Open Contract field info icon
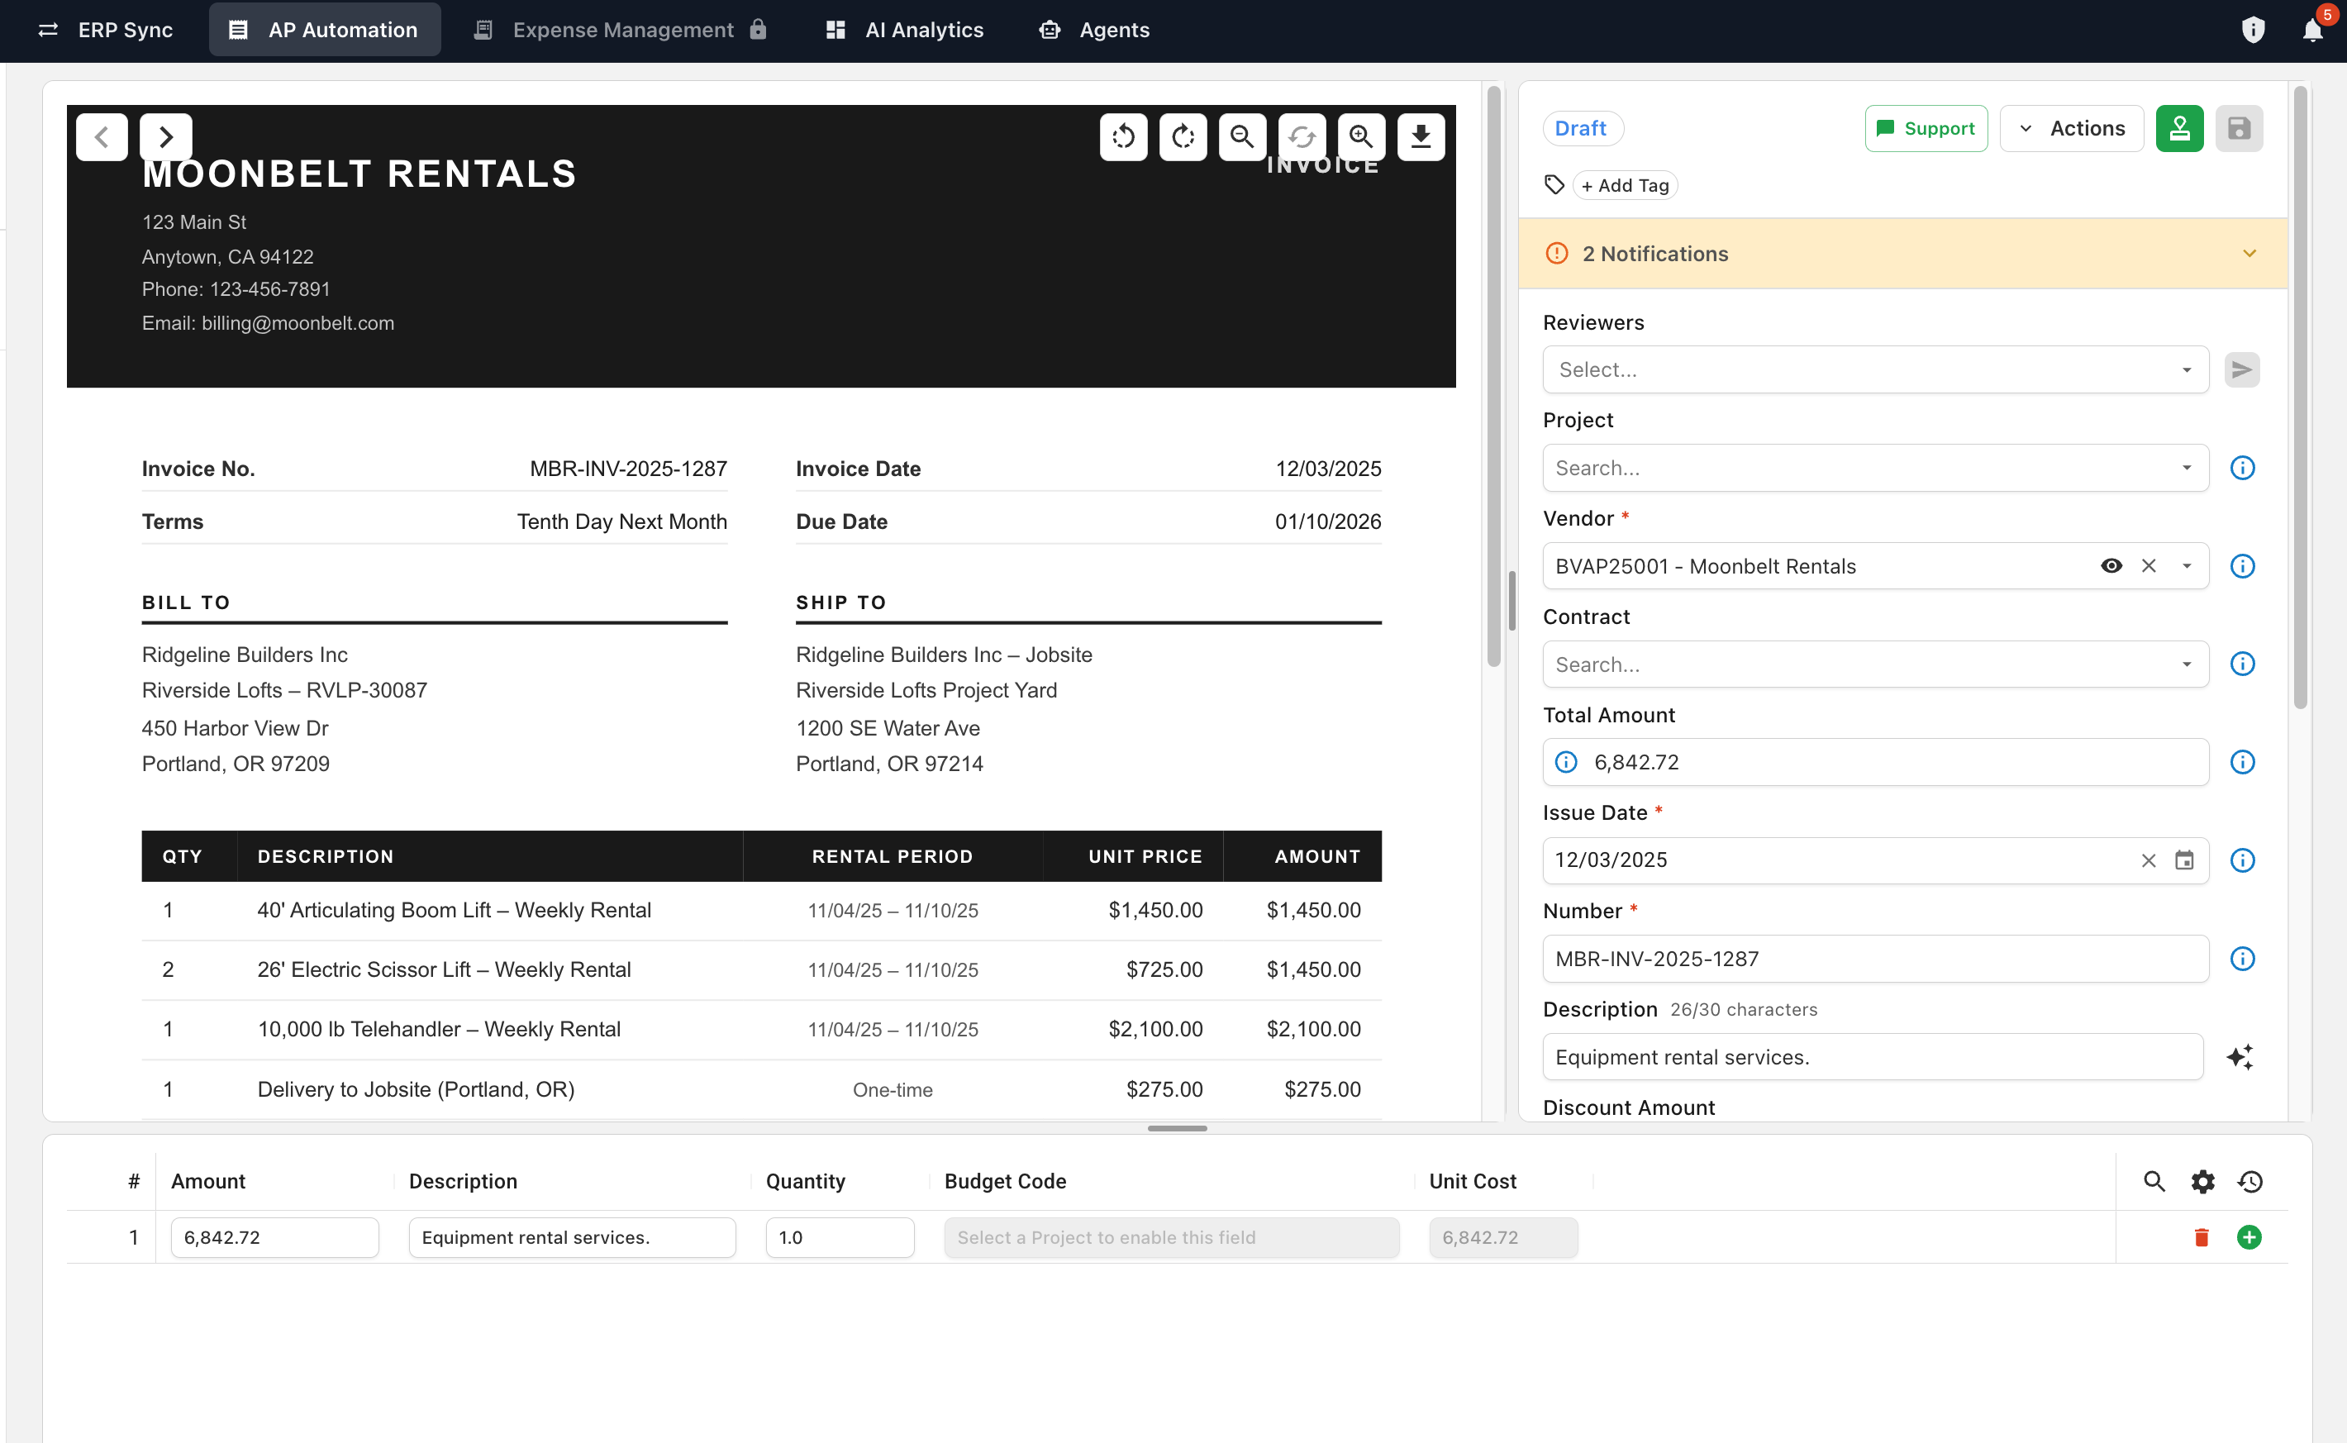This screenshot has width=2347, height=1443. point(2242,664)
